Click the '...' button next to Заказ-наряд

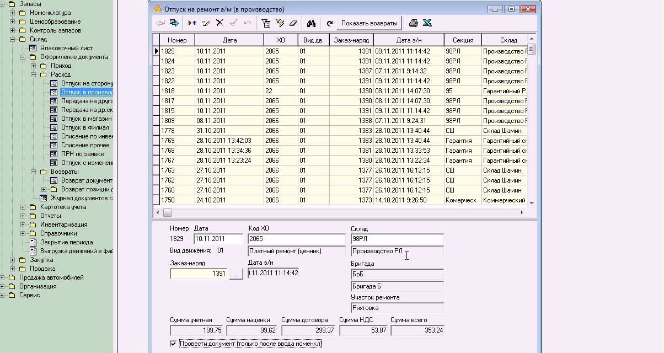pos(236,274)
